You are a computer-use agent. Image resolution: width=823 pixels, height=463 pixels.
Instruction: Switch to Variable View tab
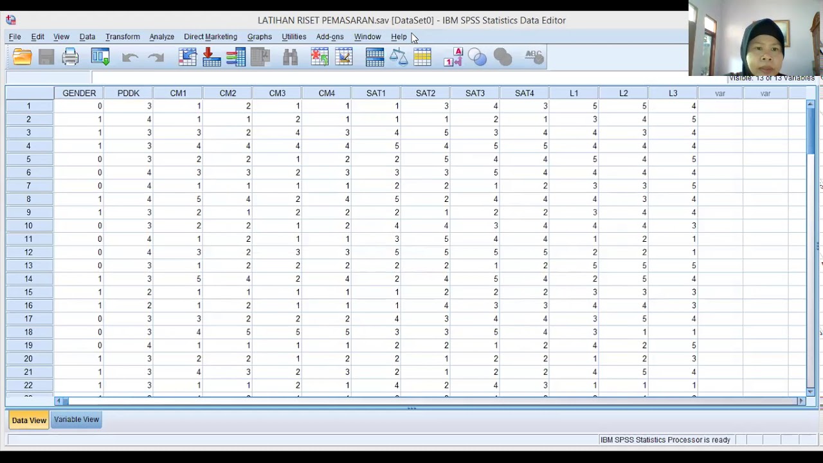(77, 419)
